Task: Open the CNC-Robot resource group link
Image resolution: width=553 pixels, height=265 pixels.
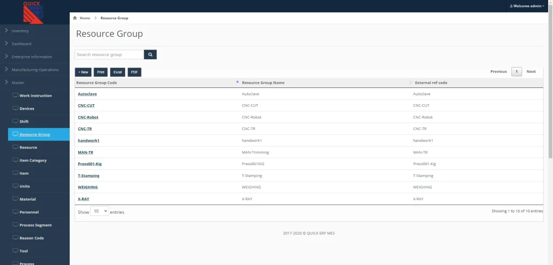Action: 88,117
